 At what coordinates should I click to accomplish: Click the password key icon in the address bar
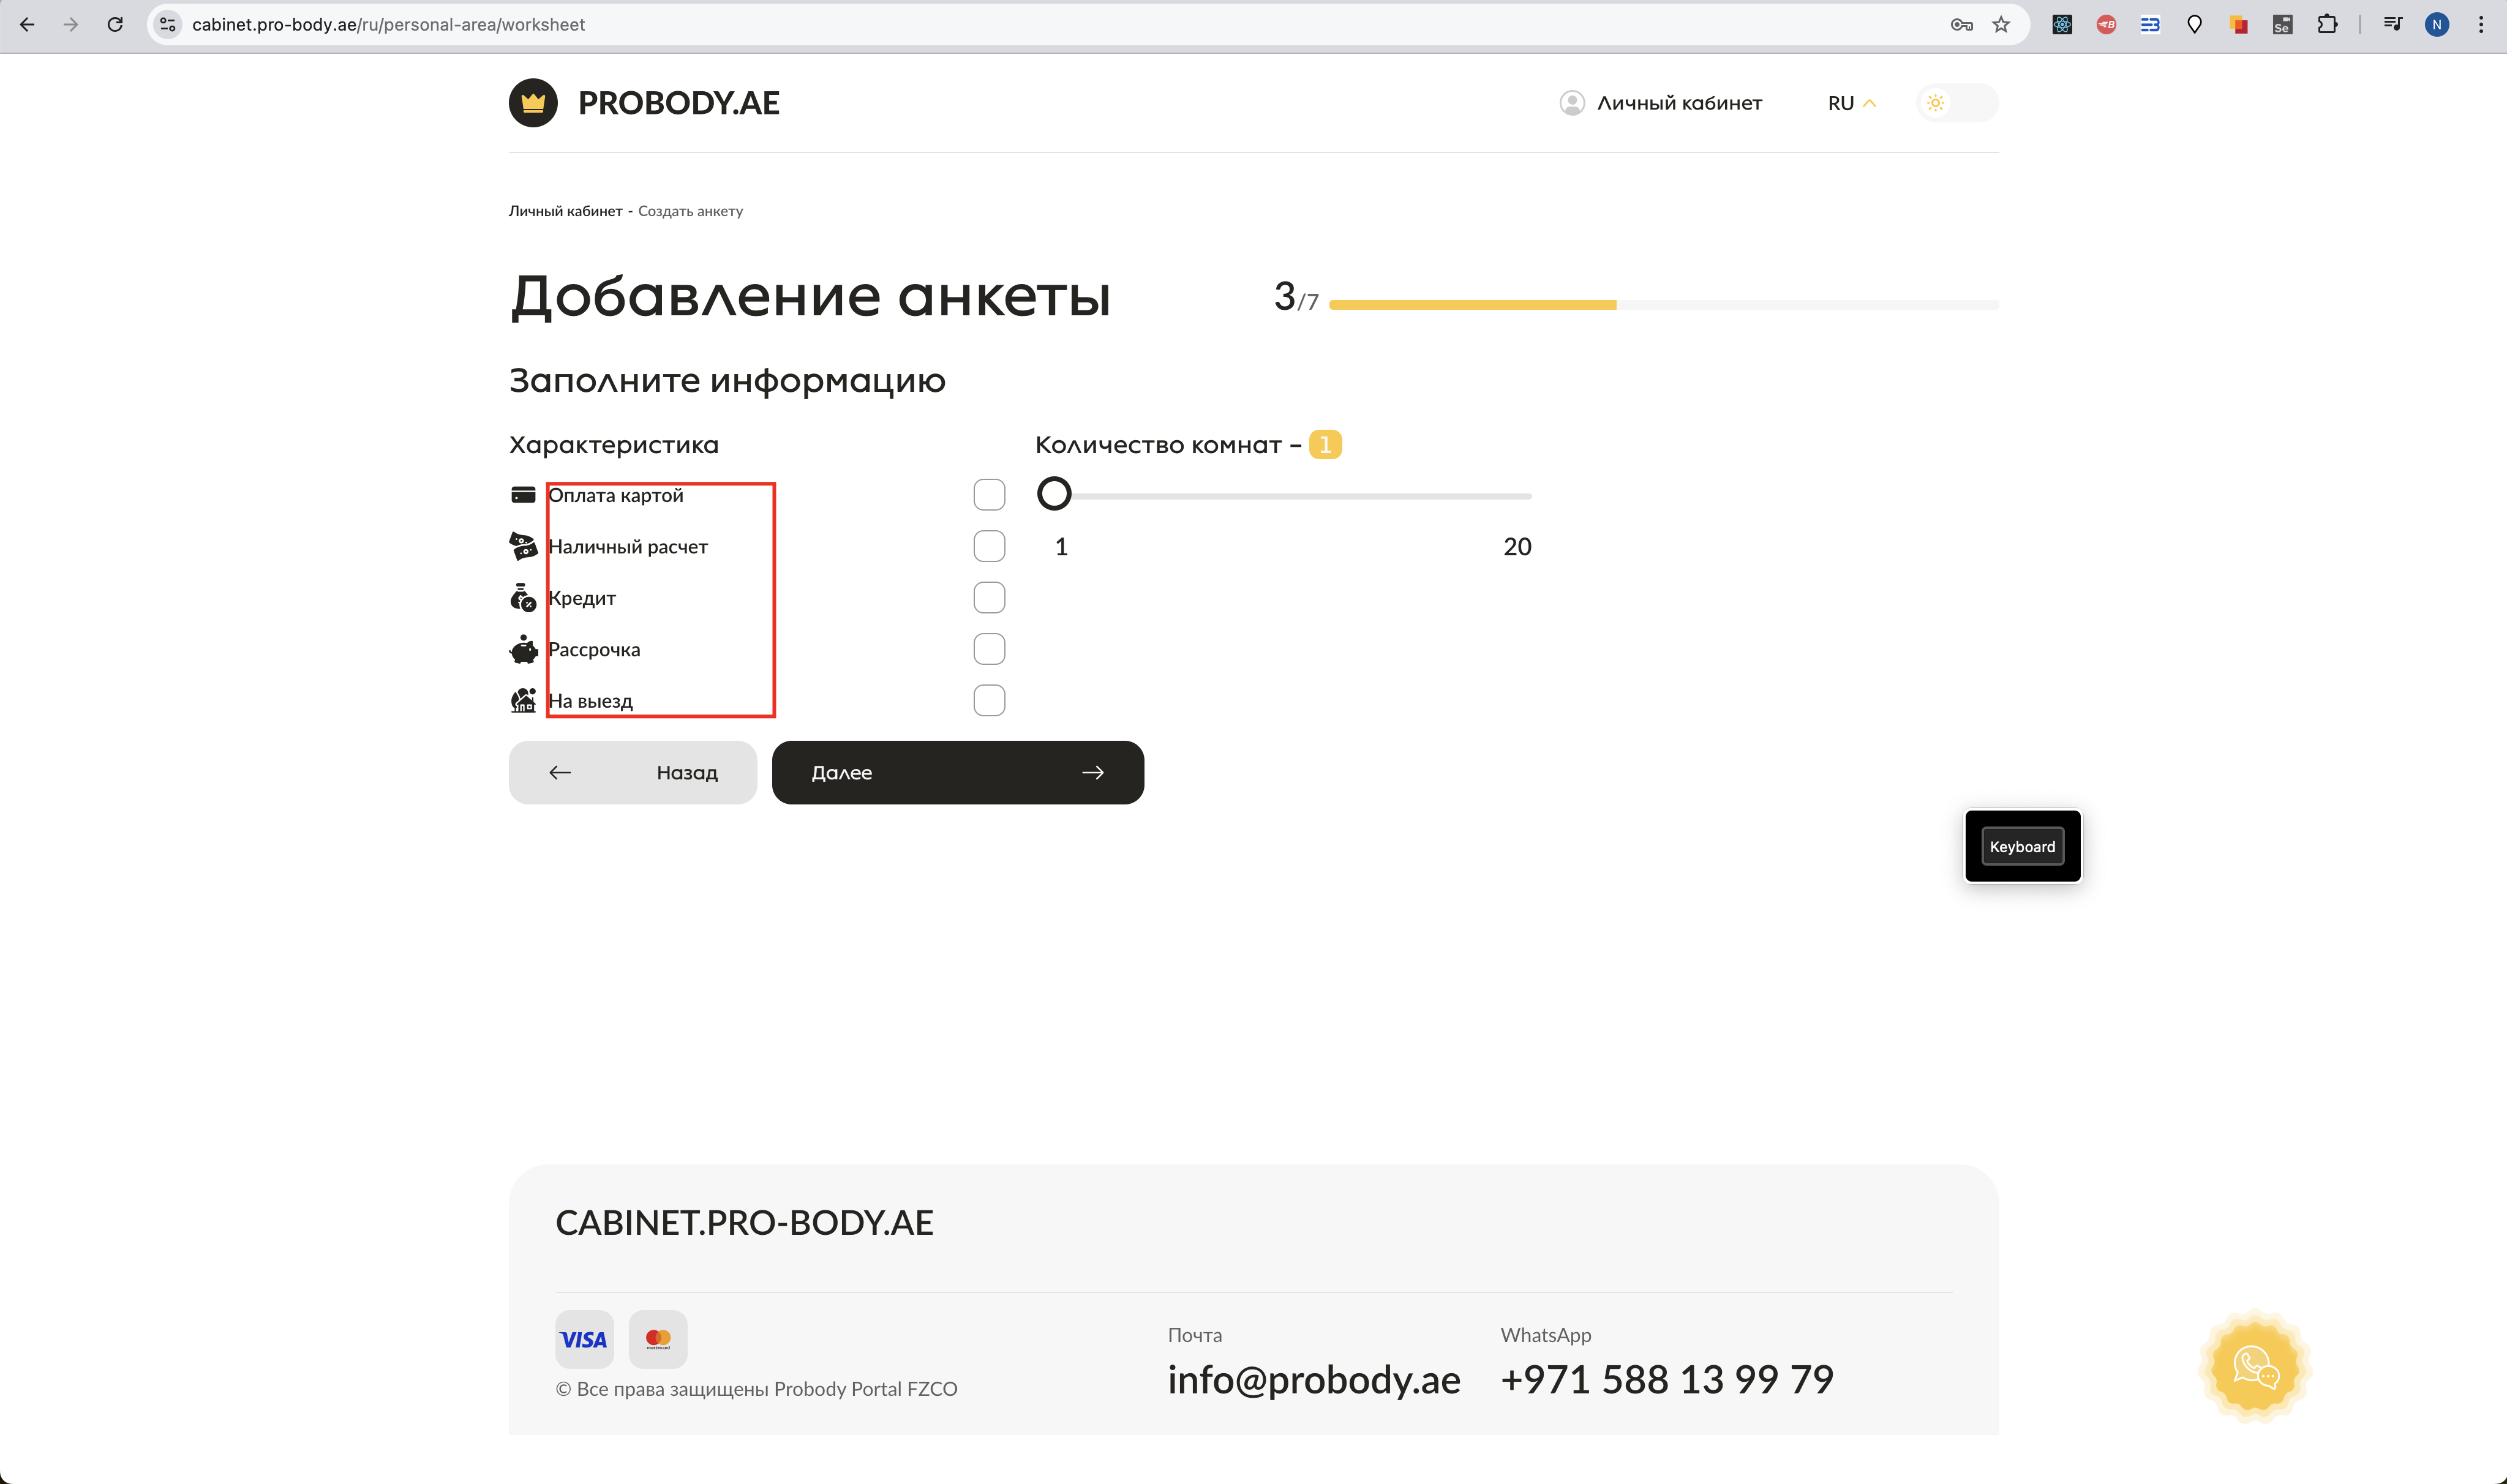coord(1961,25)
